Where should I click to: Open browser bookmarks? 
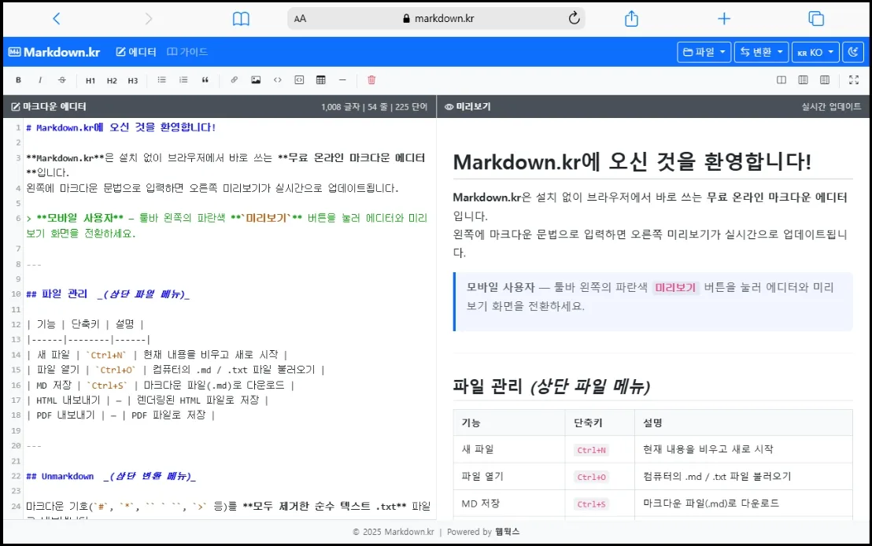tap(241, 19)
